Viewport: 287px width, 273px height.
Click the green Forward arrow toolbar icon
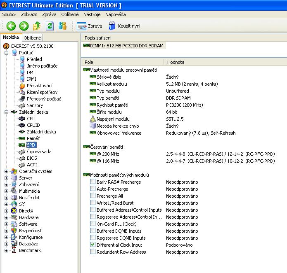tap(24, 26)
